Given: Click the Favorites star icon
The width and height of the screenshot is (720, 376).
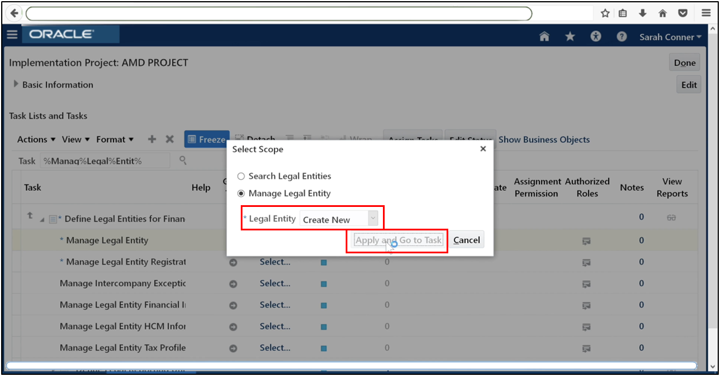Looking at the screenshot, I should coord(570,36).
